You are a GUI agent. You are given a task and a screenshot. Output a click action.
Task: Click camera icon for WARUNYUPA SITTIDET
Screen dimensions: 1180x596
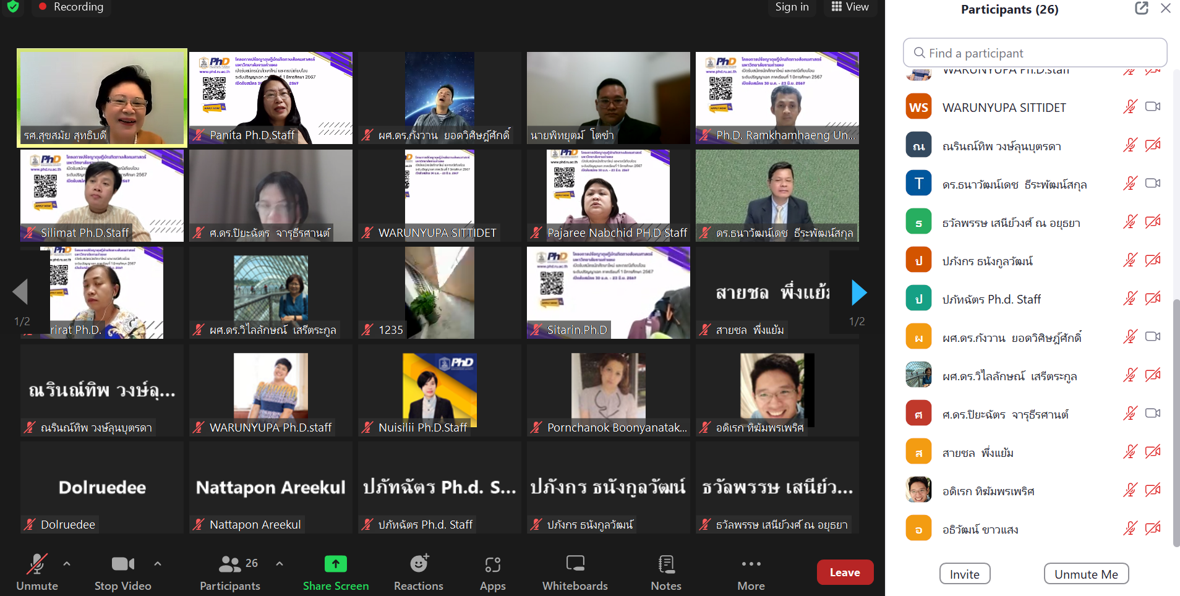point(1153,106)
